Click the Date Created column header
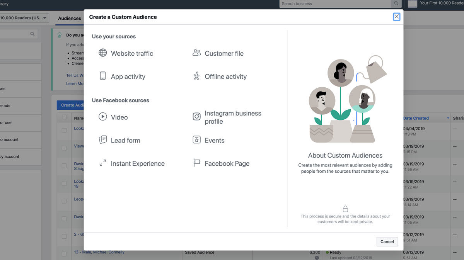The width and height of the screenshot is (464, 260). [416, 118]
